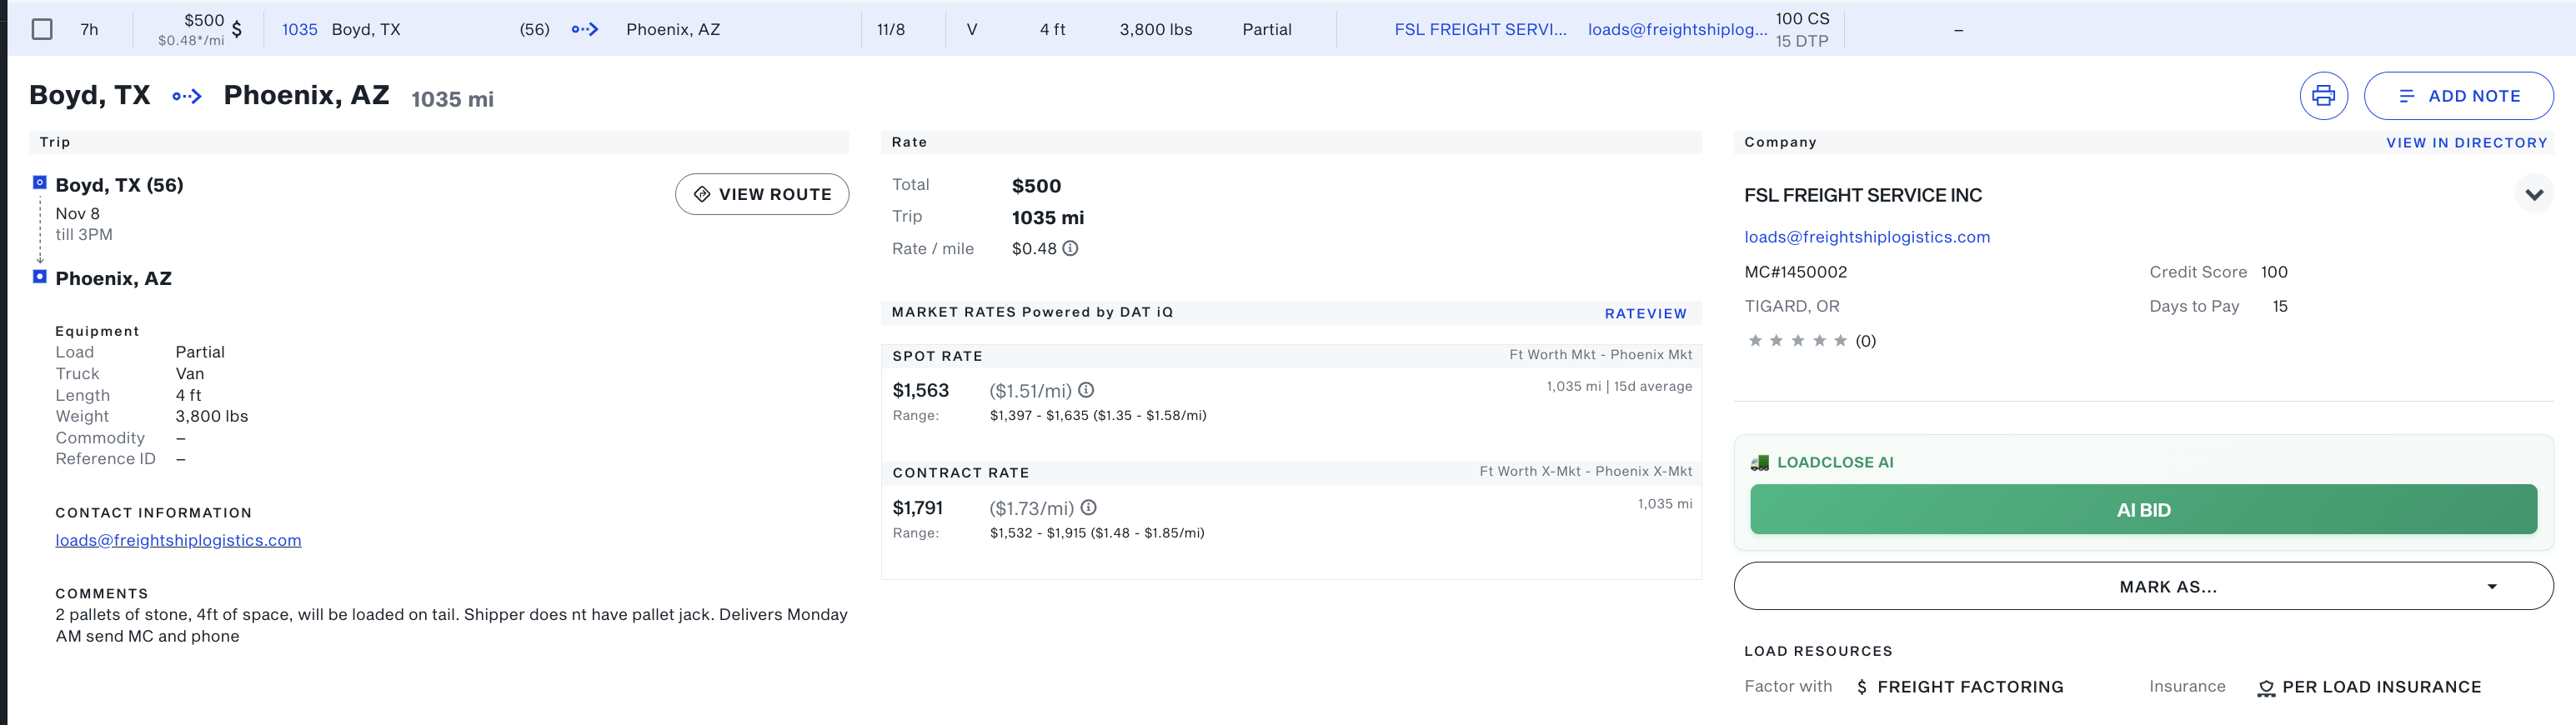Image resolution: width=2576 pixels, height=725 pixels.
Task: Open the Mark As dropdown
Action: coord(2142,586)
